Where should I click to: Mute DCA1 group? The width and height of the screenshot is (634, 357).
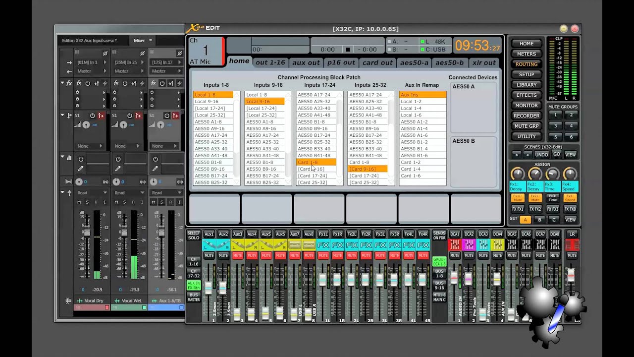tap(455, 255)
